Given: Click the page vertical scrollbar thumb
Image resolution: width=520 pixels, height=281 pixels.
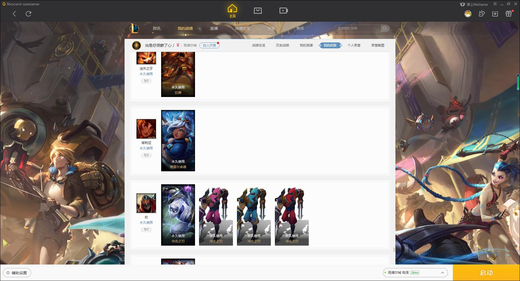Looking at the screenshot, I should pos(394,250).
